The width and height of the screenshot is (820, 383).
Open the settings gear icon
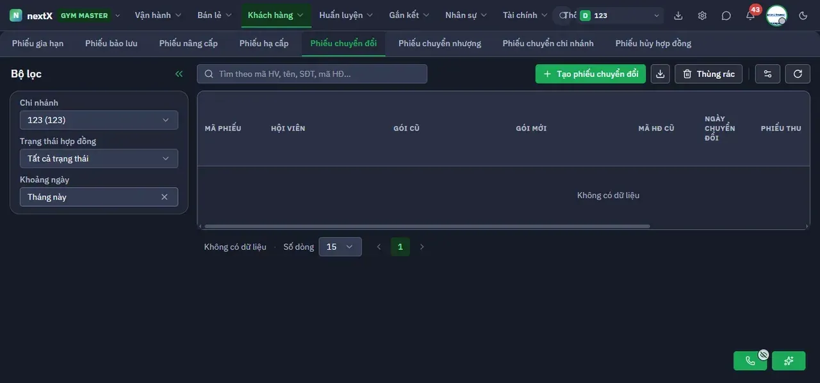[x=702, y=15]
